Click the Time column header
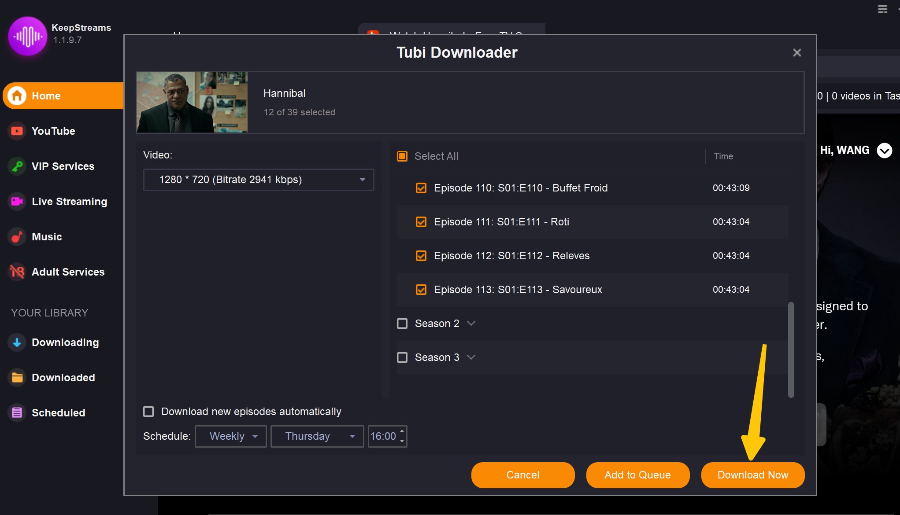 pos(723,156)
